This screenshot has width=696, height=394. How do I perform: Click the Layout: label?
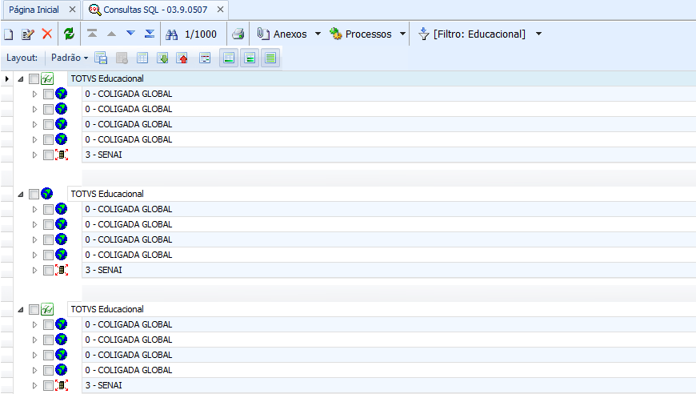22,58
